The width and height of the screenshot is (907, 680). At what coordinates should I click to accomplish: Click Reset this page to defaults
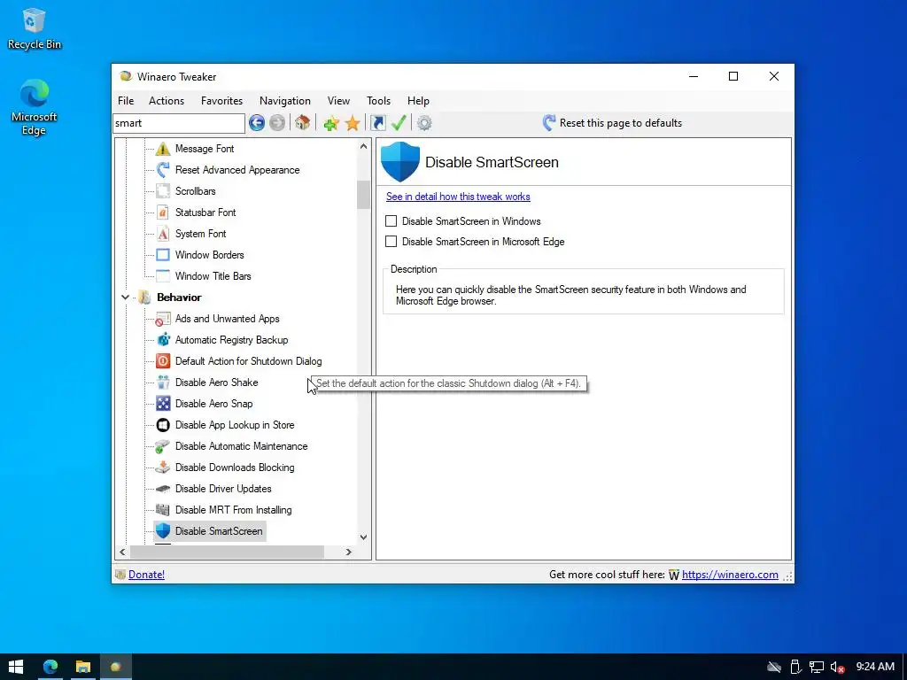click(x=613, y=122)
